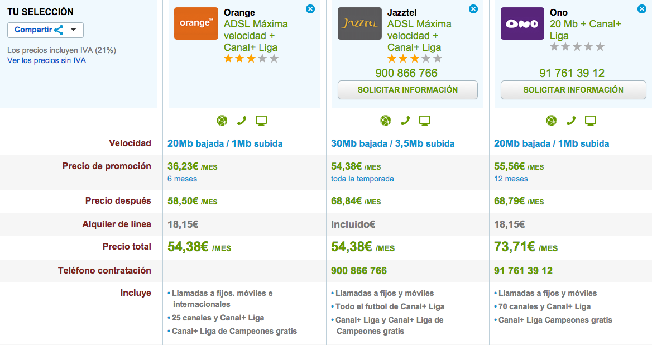The image size is (652, 345).
Task: Click Ono star rating
Action: click(x=577, y=46)
